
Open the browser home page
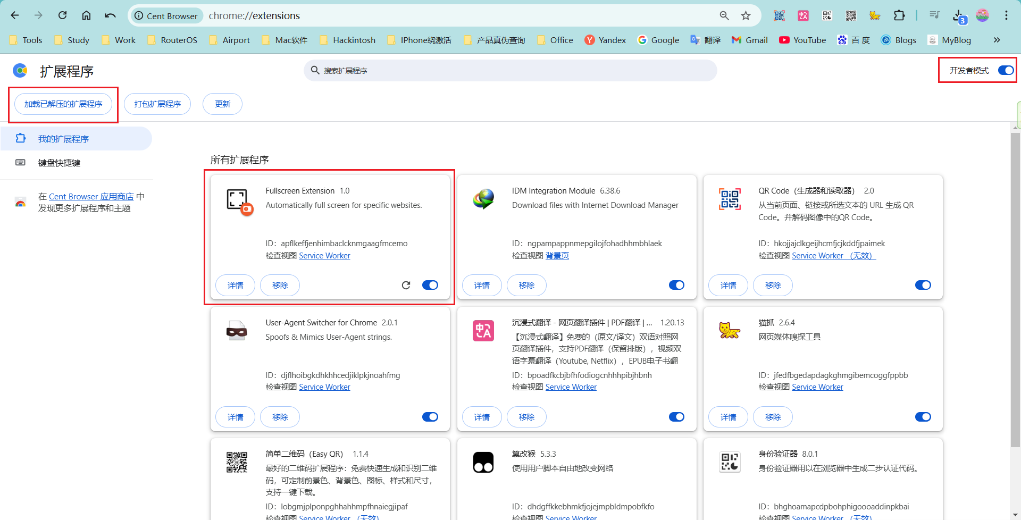tap(86, 15)
